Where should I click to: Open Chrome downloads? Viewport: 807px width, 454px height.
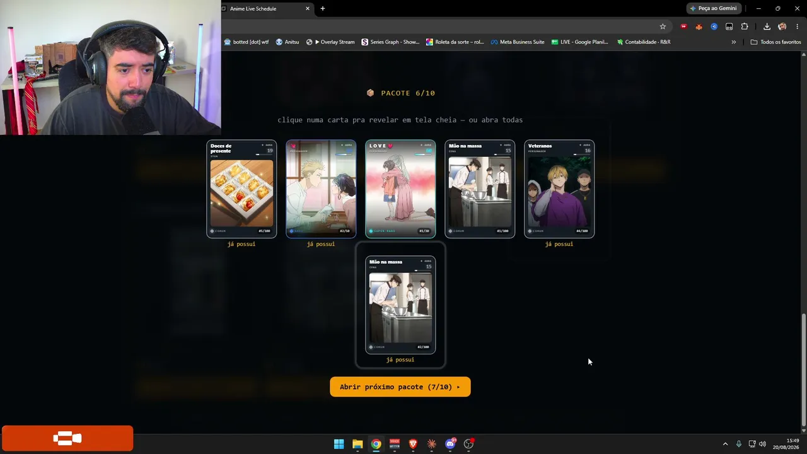(767, 26)
